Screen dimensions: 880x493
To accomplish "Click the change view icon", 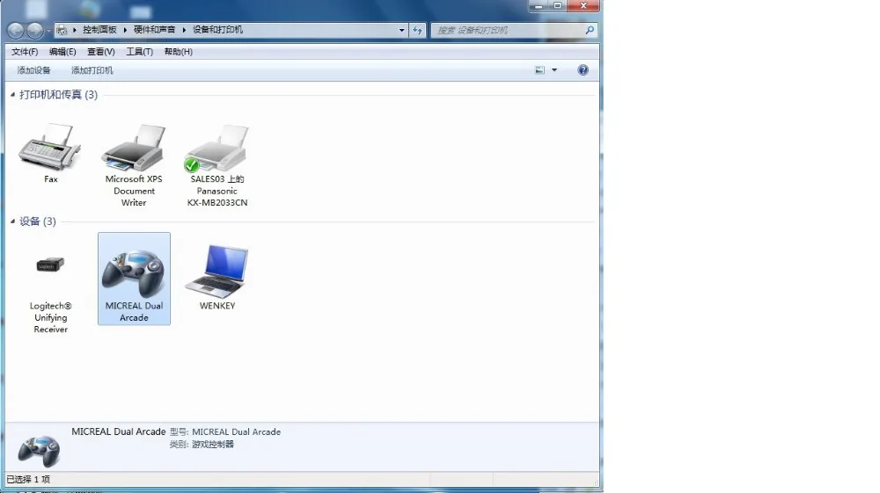I will click(x=539, y=70).
